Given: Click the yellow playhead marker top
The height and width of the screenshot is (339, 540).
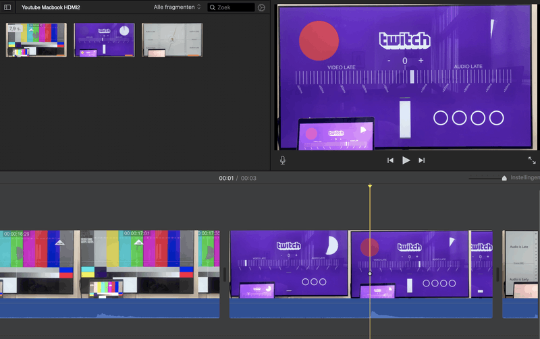Looking at the screenshot, I should point(370,186).
